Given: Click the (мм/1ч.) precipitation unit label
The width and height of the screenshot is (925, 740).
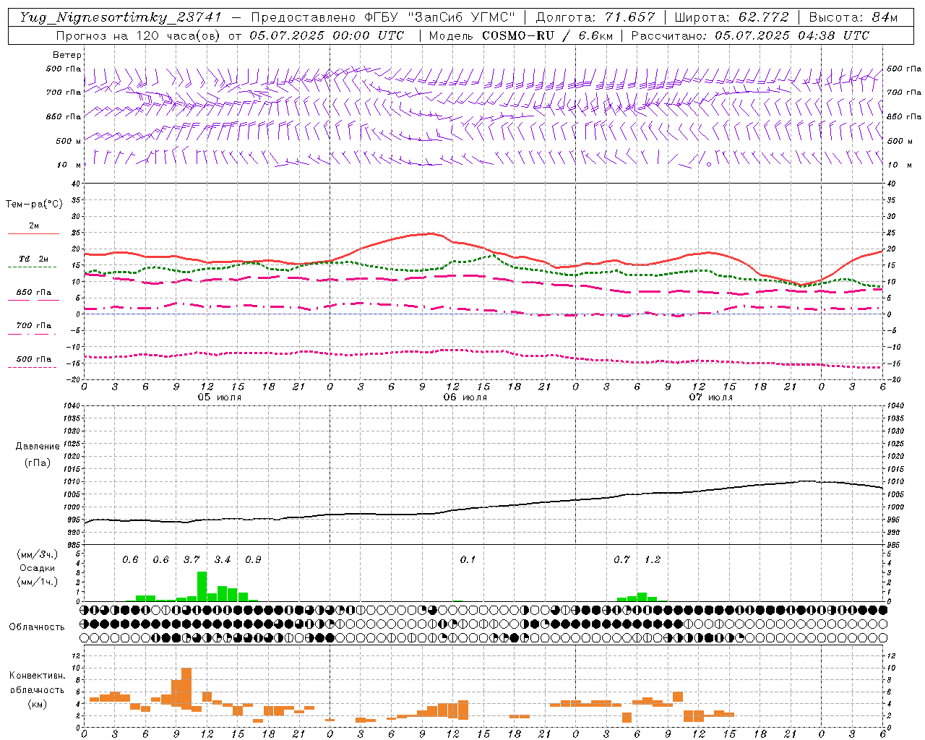Looking at the screenshot, I should tap(37, 582).
